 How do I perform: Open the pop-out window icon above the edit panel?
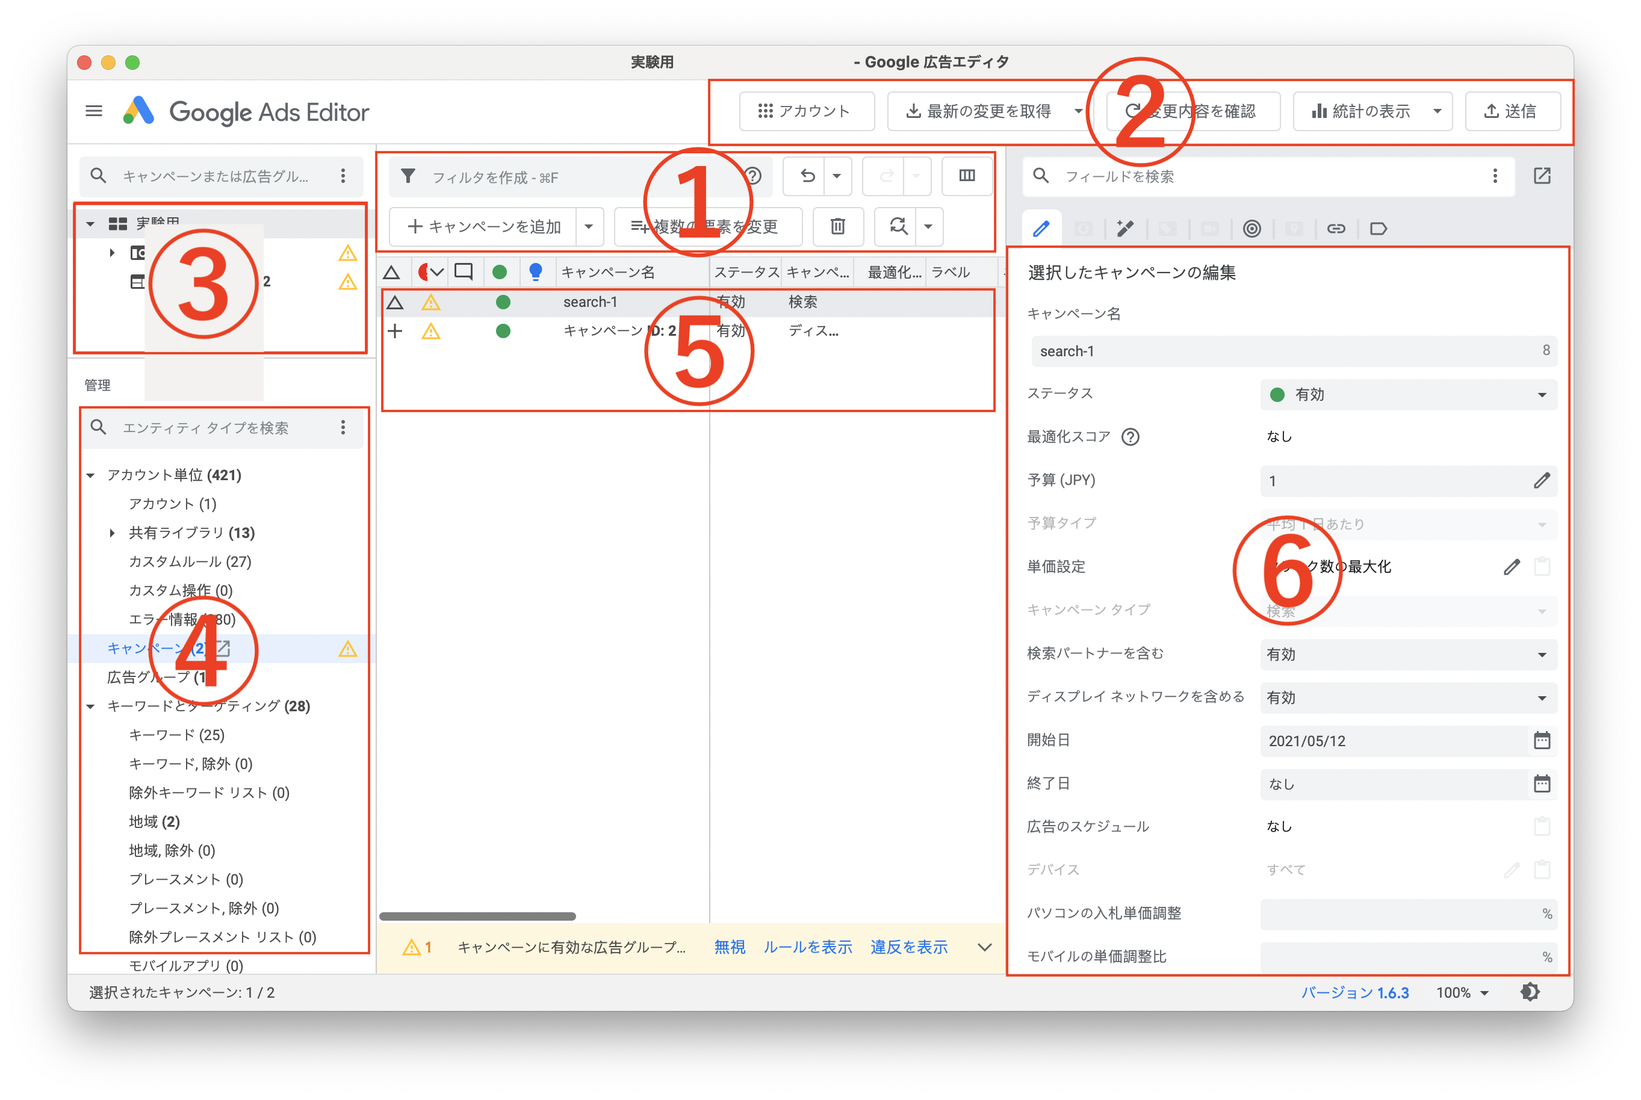tap(1542, 176)
